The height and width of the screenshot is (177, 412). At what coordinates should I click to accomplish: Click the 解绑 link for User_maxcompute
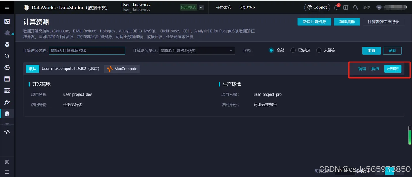click(x=375, y=69)
